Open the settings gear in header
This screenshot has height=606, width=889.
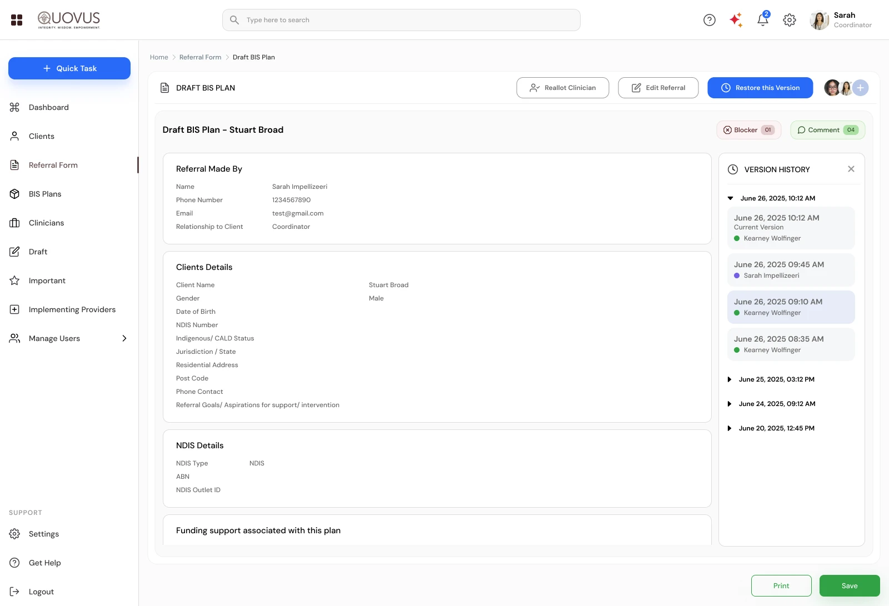[x=790, y=20]
